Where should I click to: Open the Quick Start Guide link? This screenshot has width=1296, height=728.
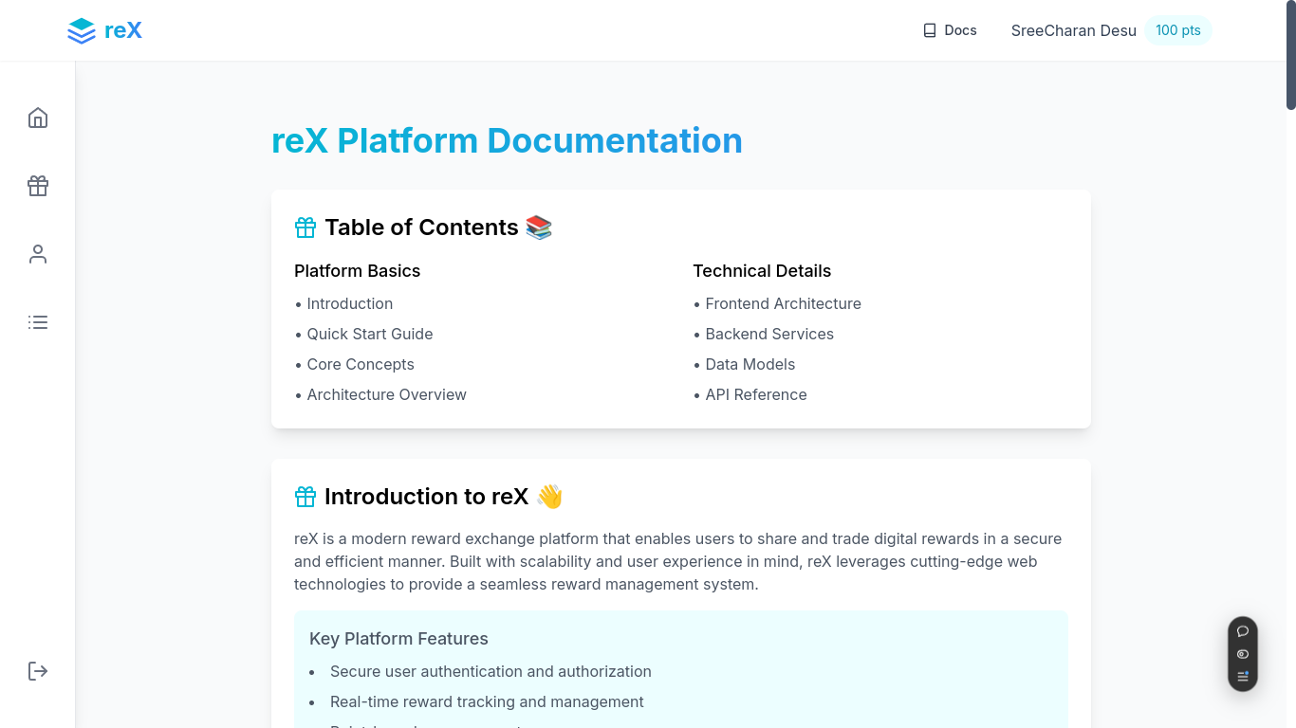(x=369, y=334)
